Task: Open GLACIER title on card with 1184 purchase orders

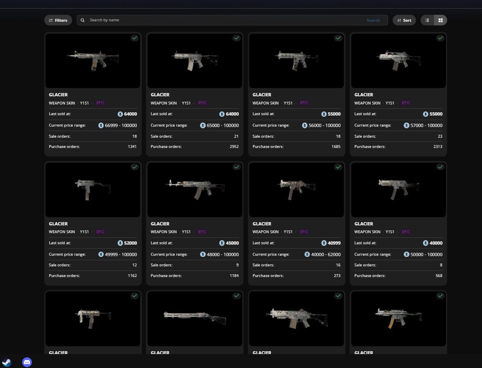Action: point(160,224)
